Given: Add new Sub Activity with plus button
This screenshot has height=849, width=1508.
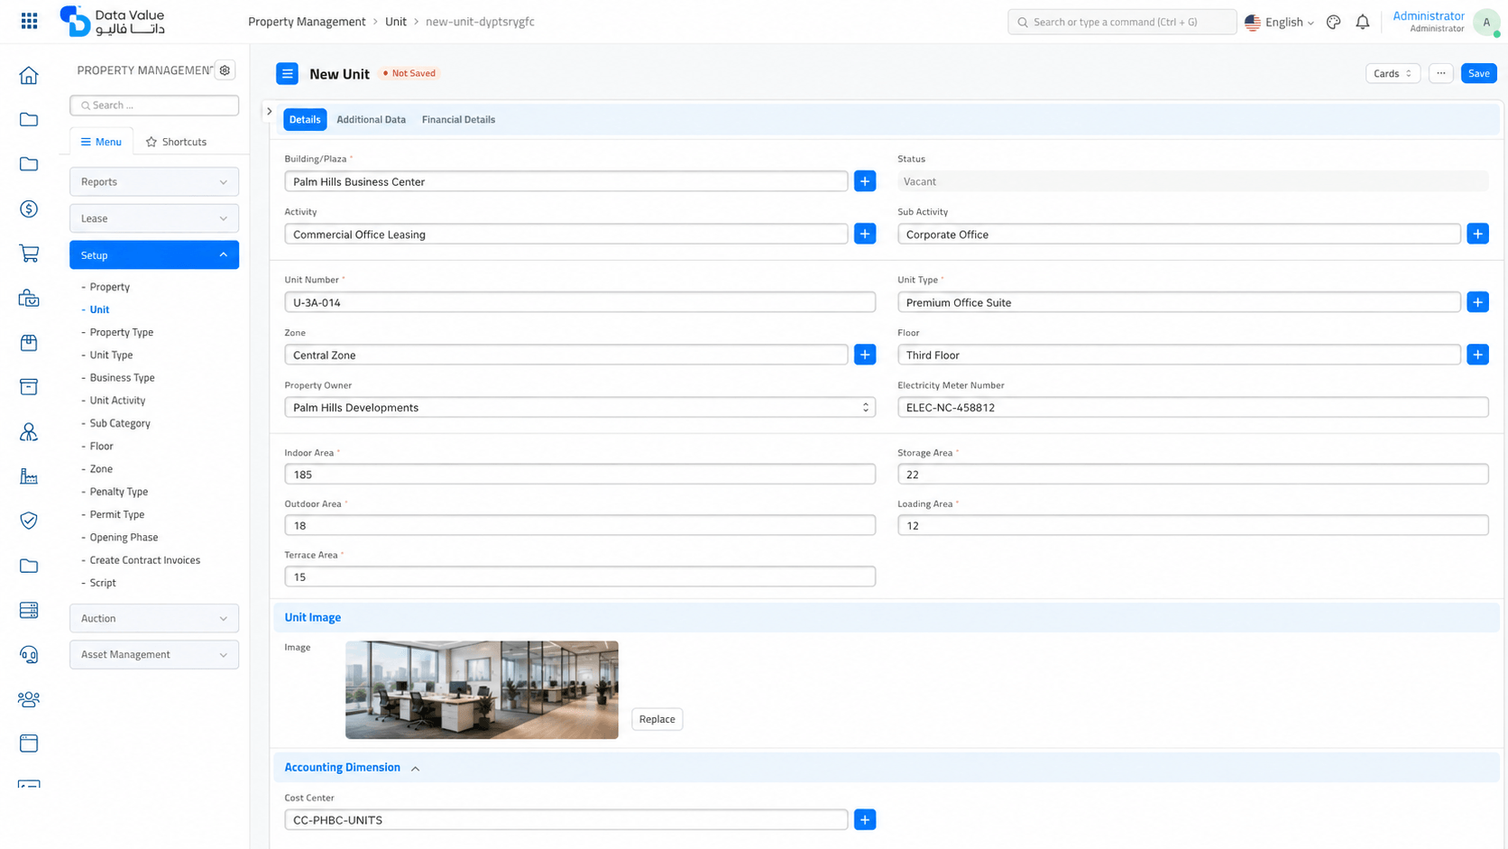Looking at the screenshot, I should click(1477, 234).
